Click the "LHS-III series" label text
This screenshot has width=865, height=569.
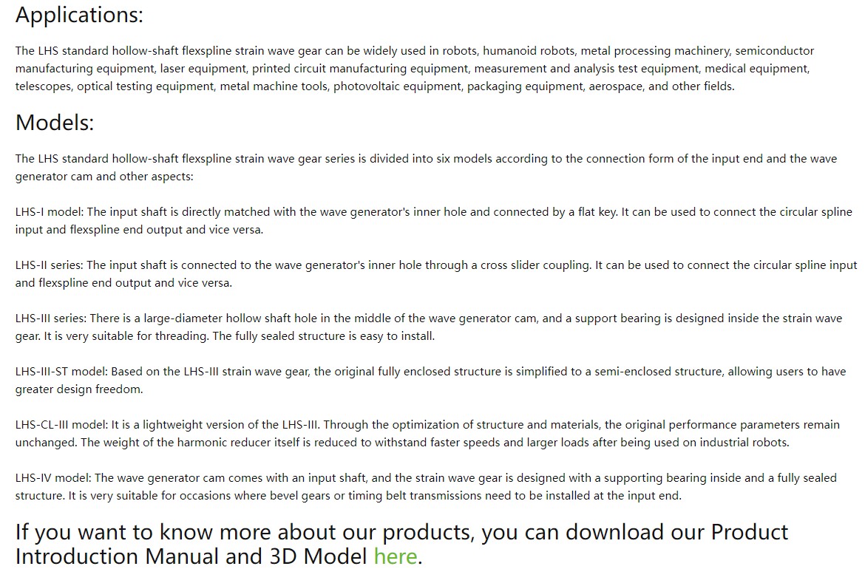coord(50,318)
